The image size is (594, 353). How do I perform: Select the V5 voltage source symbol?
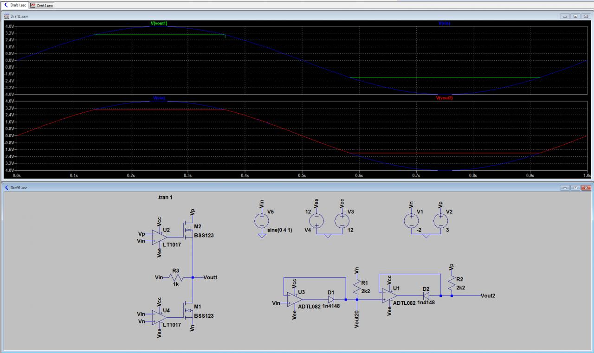(262, 221)
